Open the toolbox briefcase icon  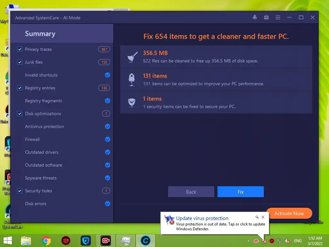tap(266, 17)
